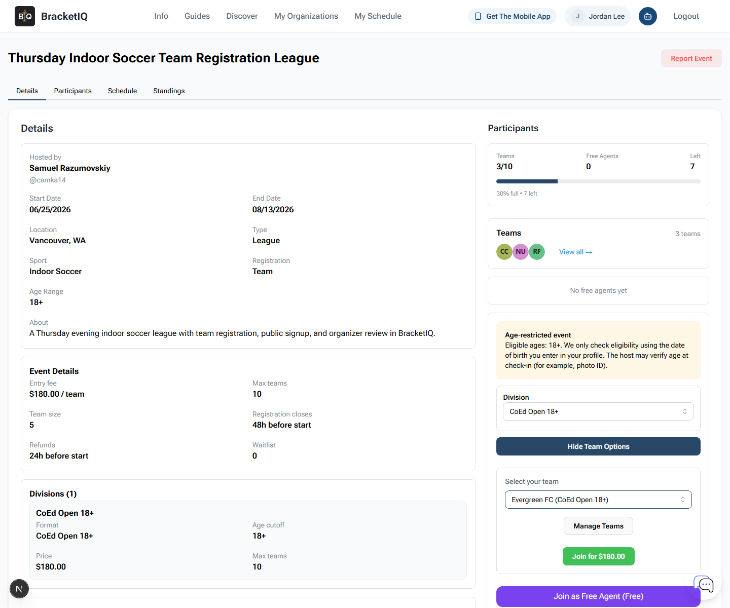
Task: Click 'No free agents yet' box
Action: click(598, 290)
